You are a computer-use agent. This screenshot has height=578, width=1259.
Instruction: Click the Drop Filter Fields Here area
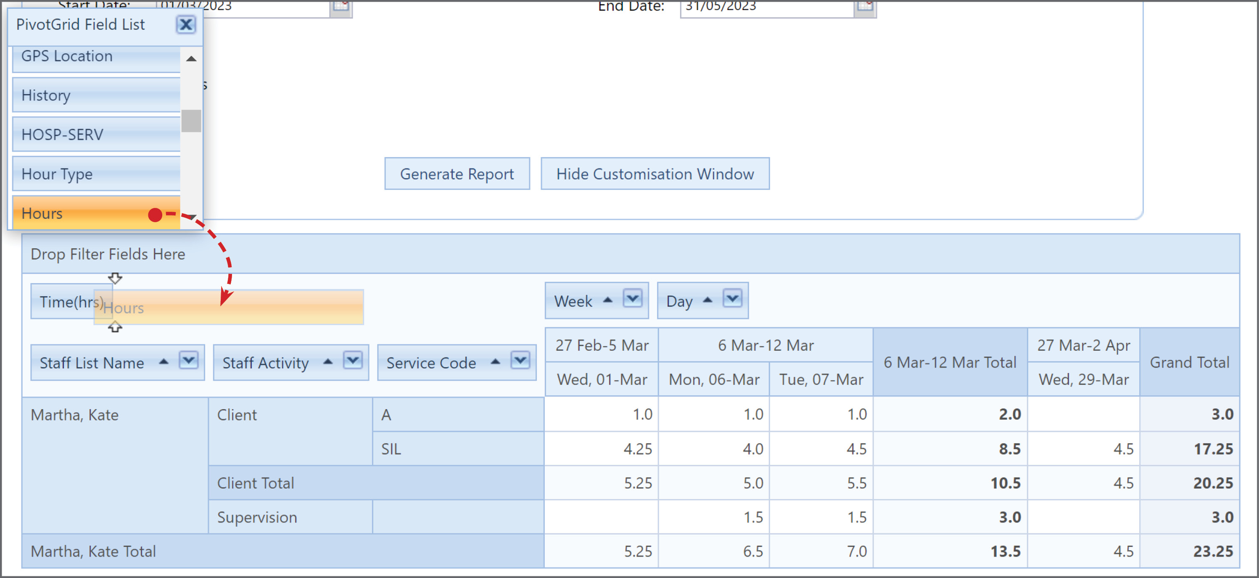click(631, 254)
